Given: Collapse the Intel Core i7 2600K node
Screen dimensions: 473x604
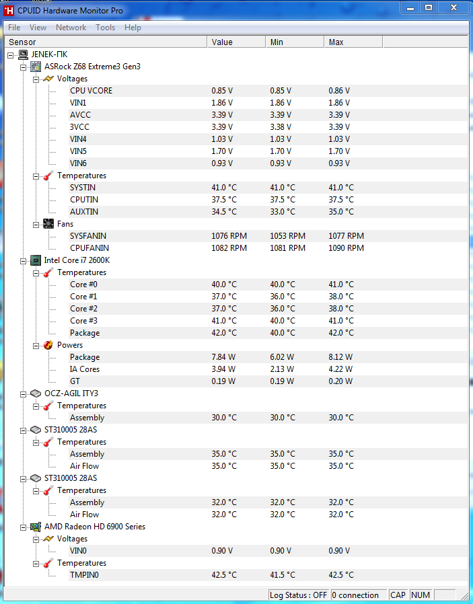Looking at the screenshot, I should (24, 260).
